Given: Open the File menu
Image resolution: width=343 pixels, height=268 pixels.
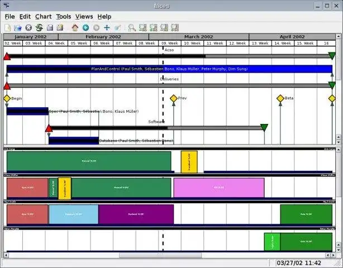Looking at the screenshot, I should 10,17.
